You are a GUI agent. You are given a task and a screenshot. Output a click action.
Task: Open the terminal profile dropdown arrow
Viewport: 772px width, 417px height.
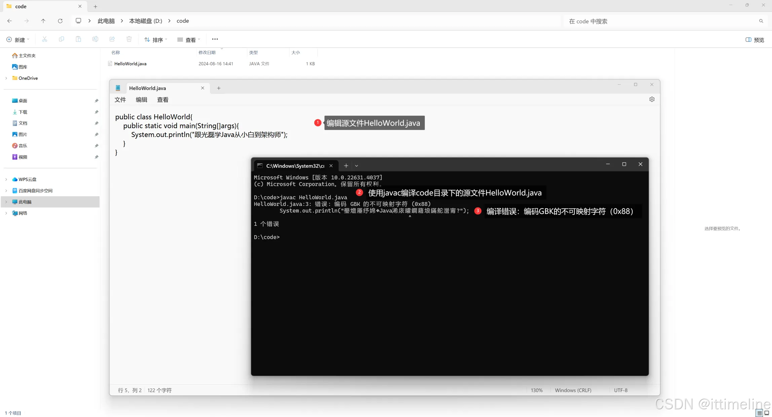[x=357, y=166]
